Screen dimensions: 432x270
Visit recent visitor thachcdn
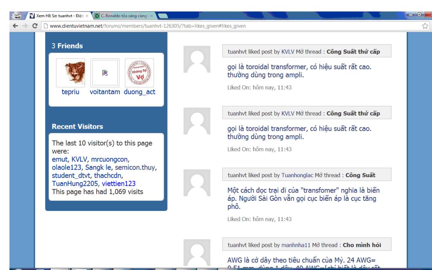[108, 175]
